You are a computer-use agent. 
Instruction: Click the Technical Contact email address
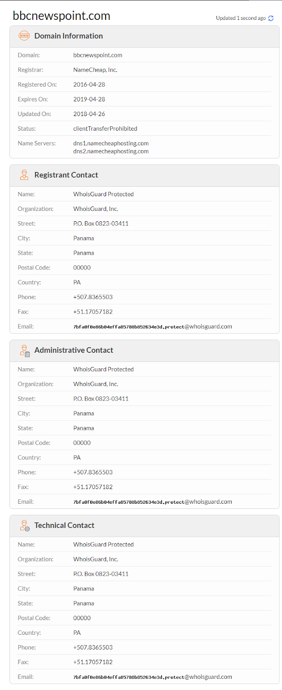click(x=153, y=677)
